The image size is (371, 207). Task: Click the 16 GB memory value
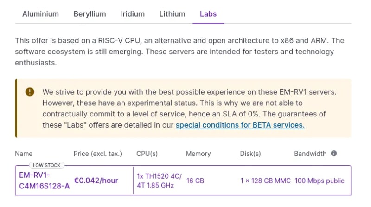pyautogui.click(x=195, y=181)
